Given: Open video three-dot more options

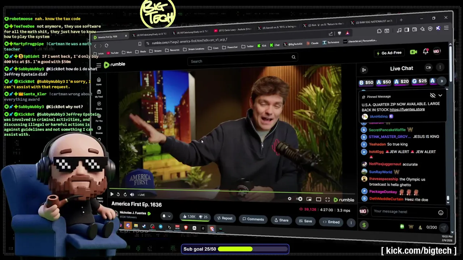Looking at the screenshot, I should point(351,223).
